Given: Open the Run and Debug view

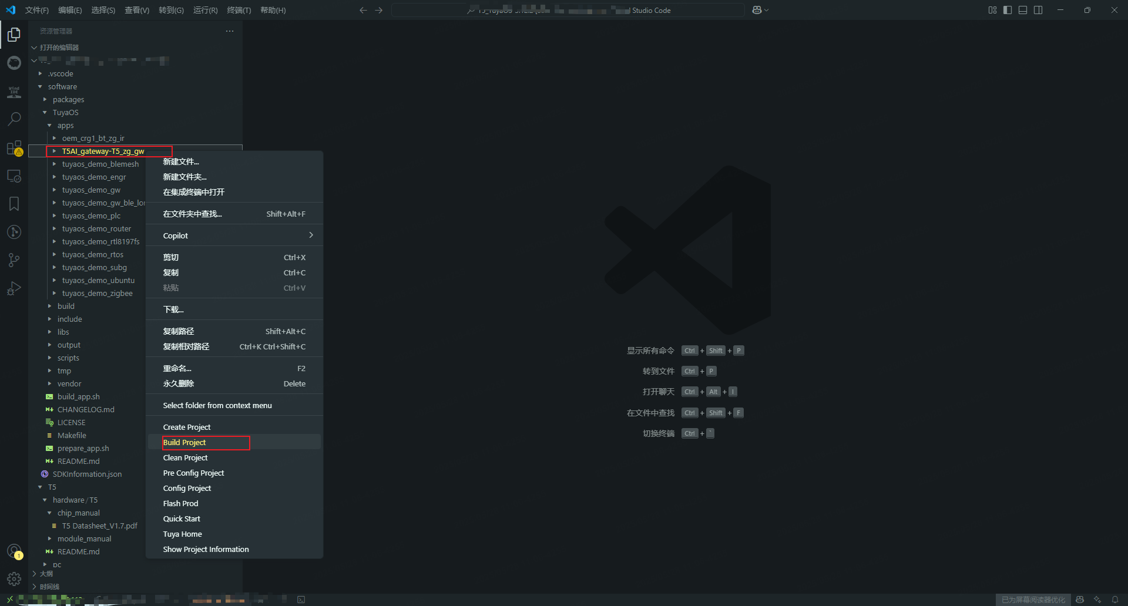Looking at the screenshot, I should [x=14, y=288].
